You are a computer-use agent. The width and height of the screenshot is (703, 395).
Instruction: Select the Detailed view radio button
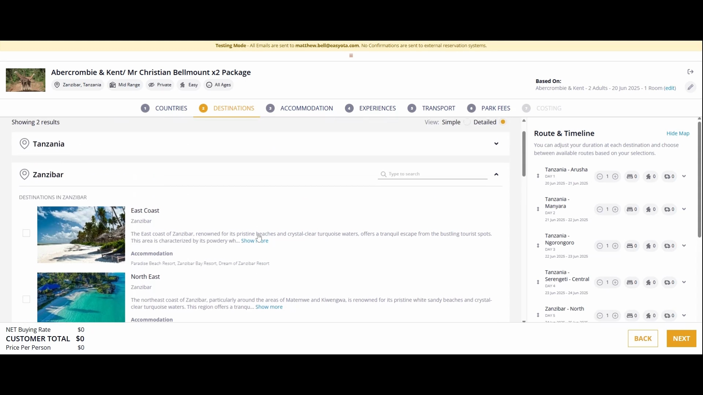tap(503, 122)
